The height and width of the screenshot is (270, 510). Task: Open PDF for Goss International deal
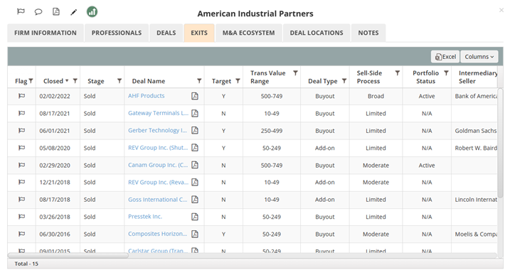point(195,199)
